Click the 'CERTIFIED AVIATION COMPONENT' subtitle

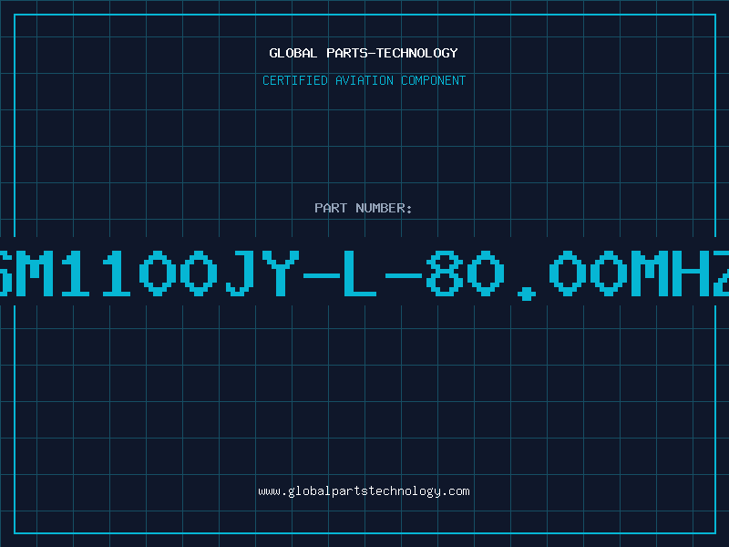(x=364, y=80)
